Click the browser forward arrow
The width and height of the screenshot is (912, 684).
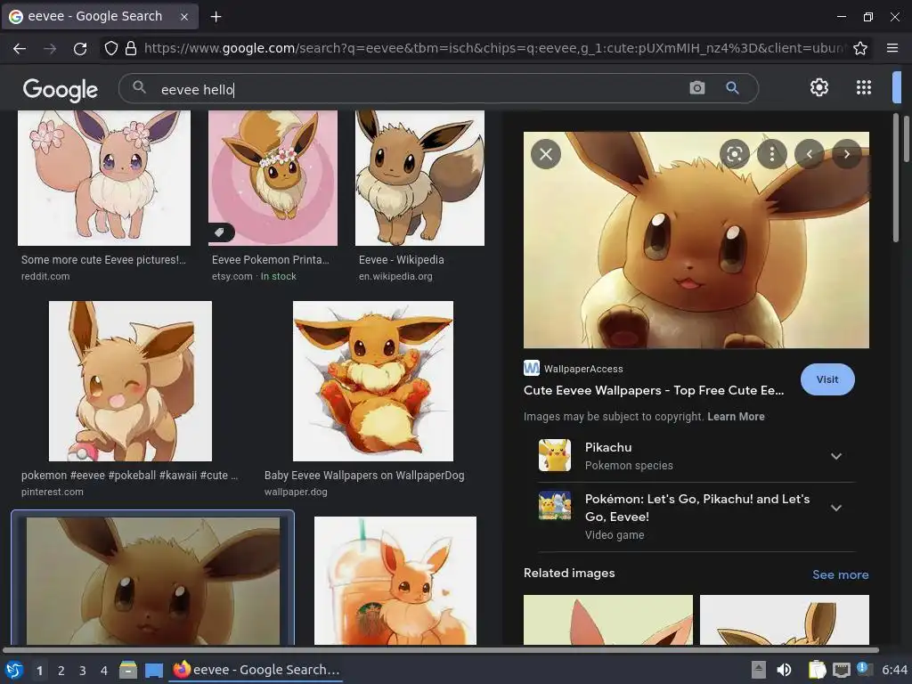tap(50, 48)
